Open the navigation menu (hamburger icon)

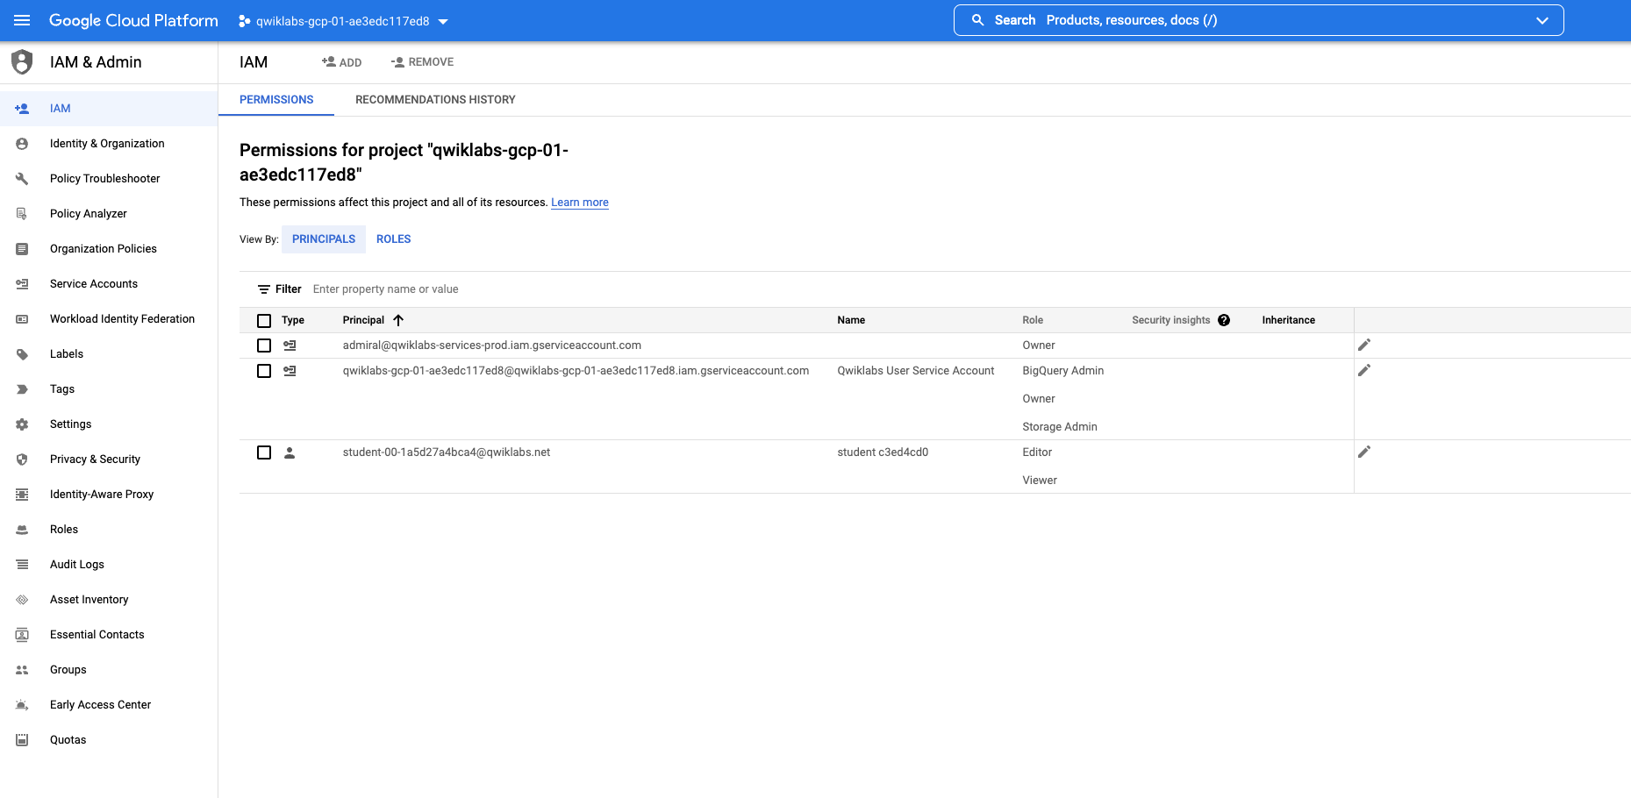coord(22,20)
